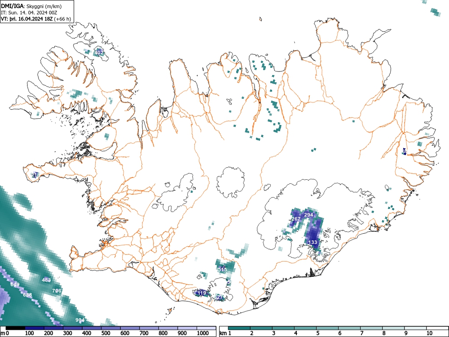Click the 'm 0' label on metre scale
449x337 pixels.
(x=4, y=333)
